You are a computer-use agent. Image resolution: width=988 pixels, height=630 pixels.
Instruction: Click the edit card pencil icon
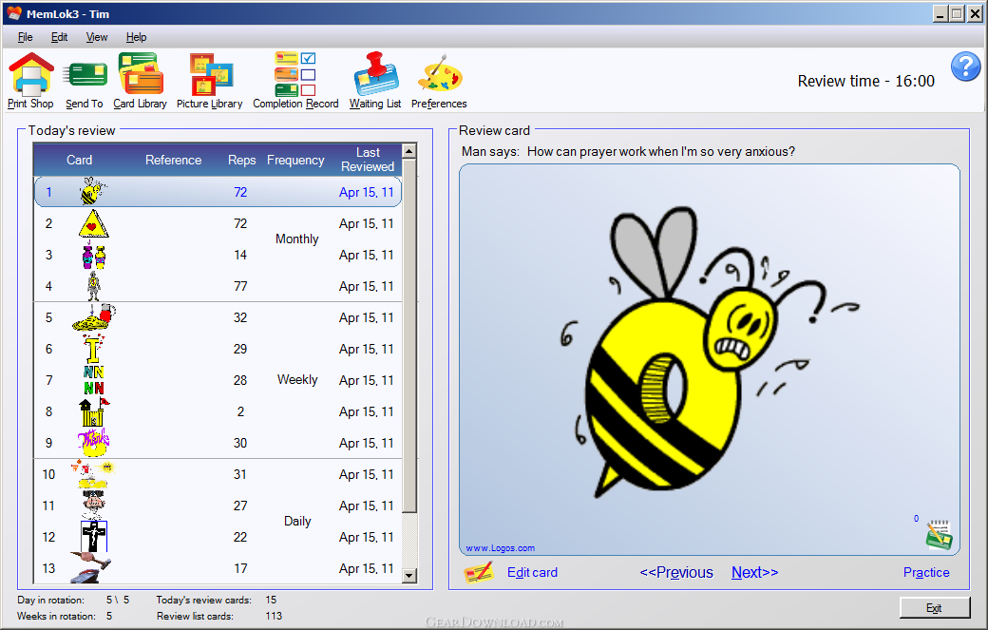(x=478, y=572)
